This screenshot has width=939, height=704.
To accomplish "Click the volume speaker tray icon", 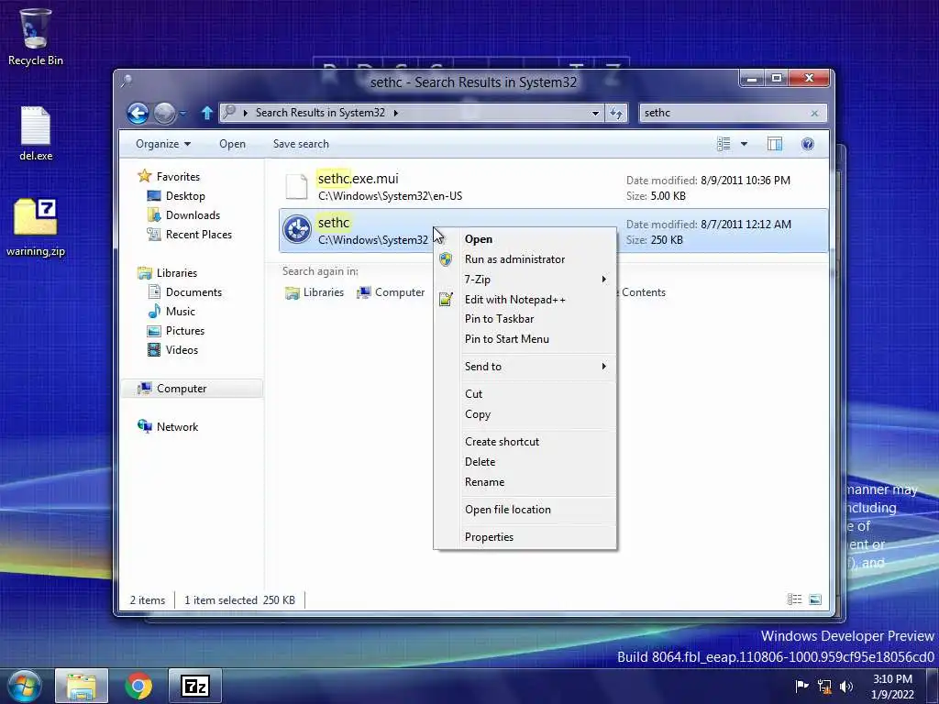I will point(846,687).
